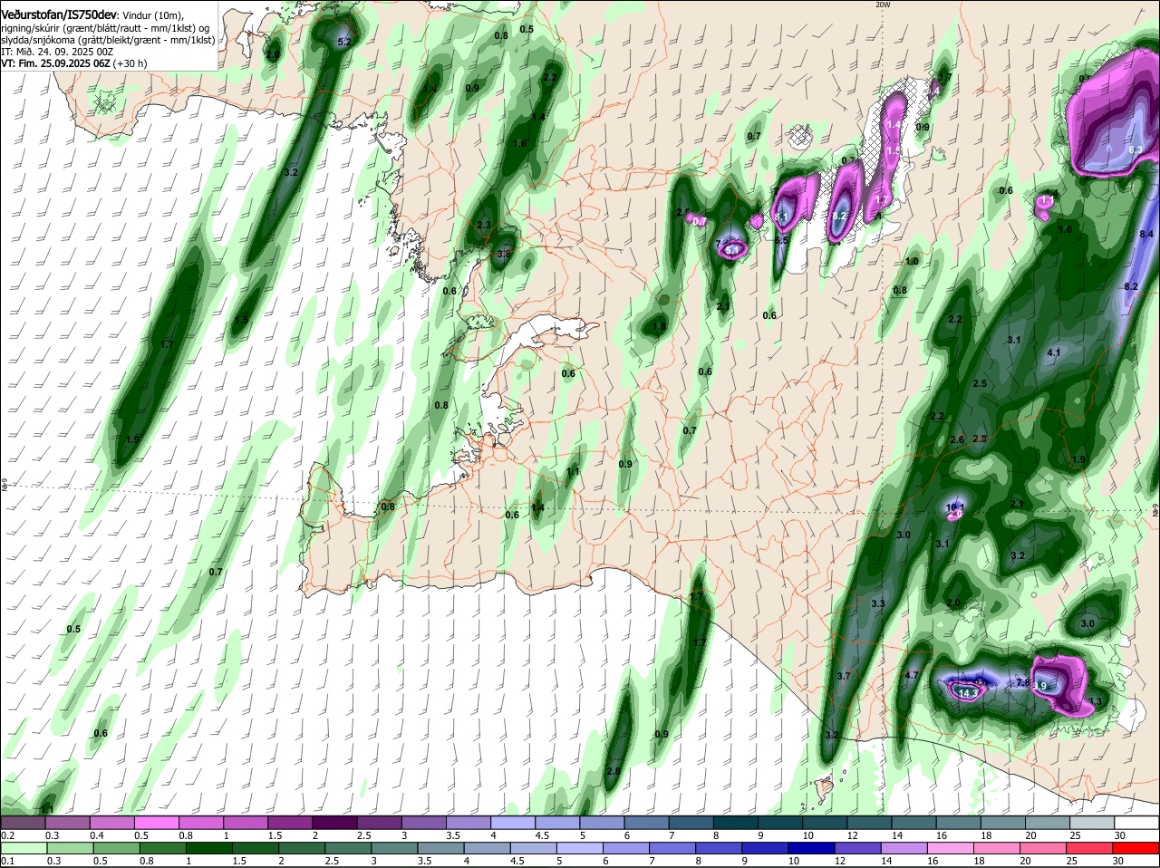The width and height of the screenshot is (1160, 868).
Task: Click the 3.7 precipitation value on the map
Action: coord(844,676)
